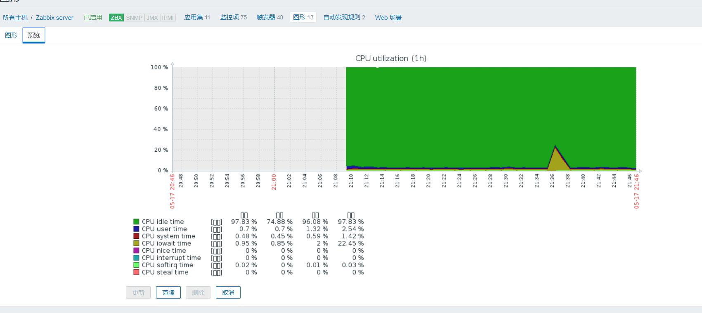
Task: Click the disabled 更新 button
Action: [138, 292]
